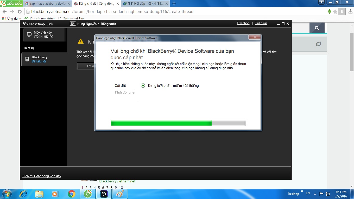Click the partially hidden 'Kết n...' button
Image resolution: width=354 pixels, height=199 pixels.
86,66
